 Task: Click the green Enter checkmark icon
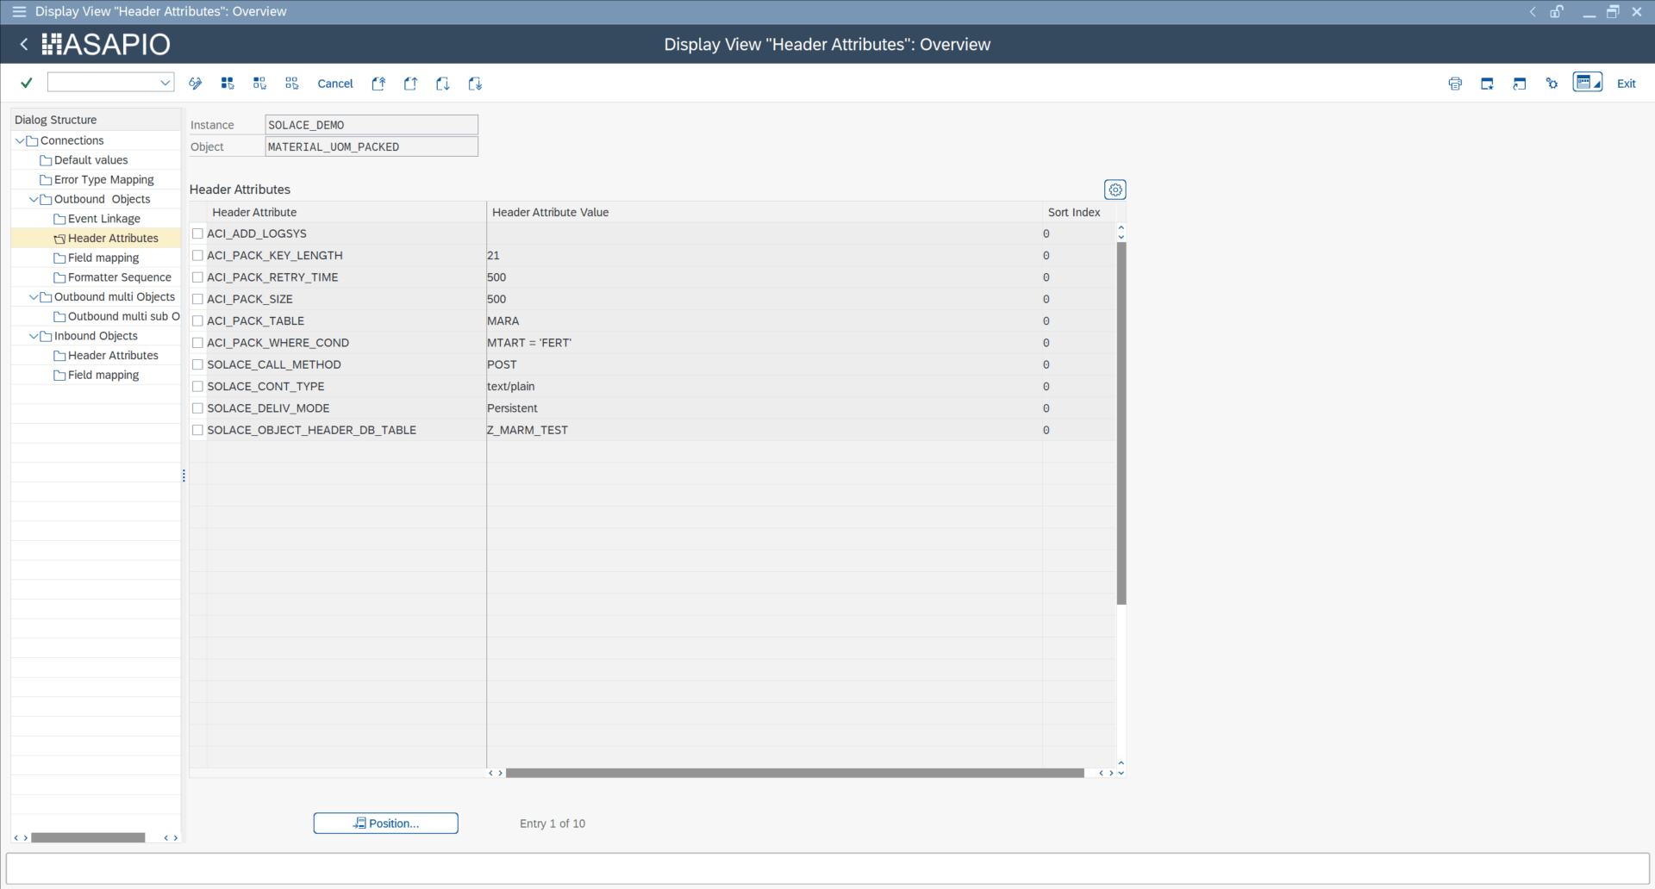point(27,83)
